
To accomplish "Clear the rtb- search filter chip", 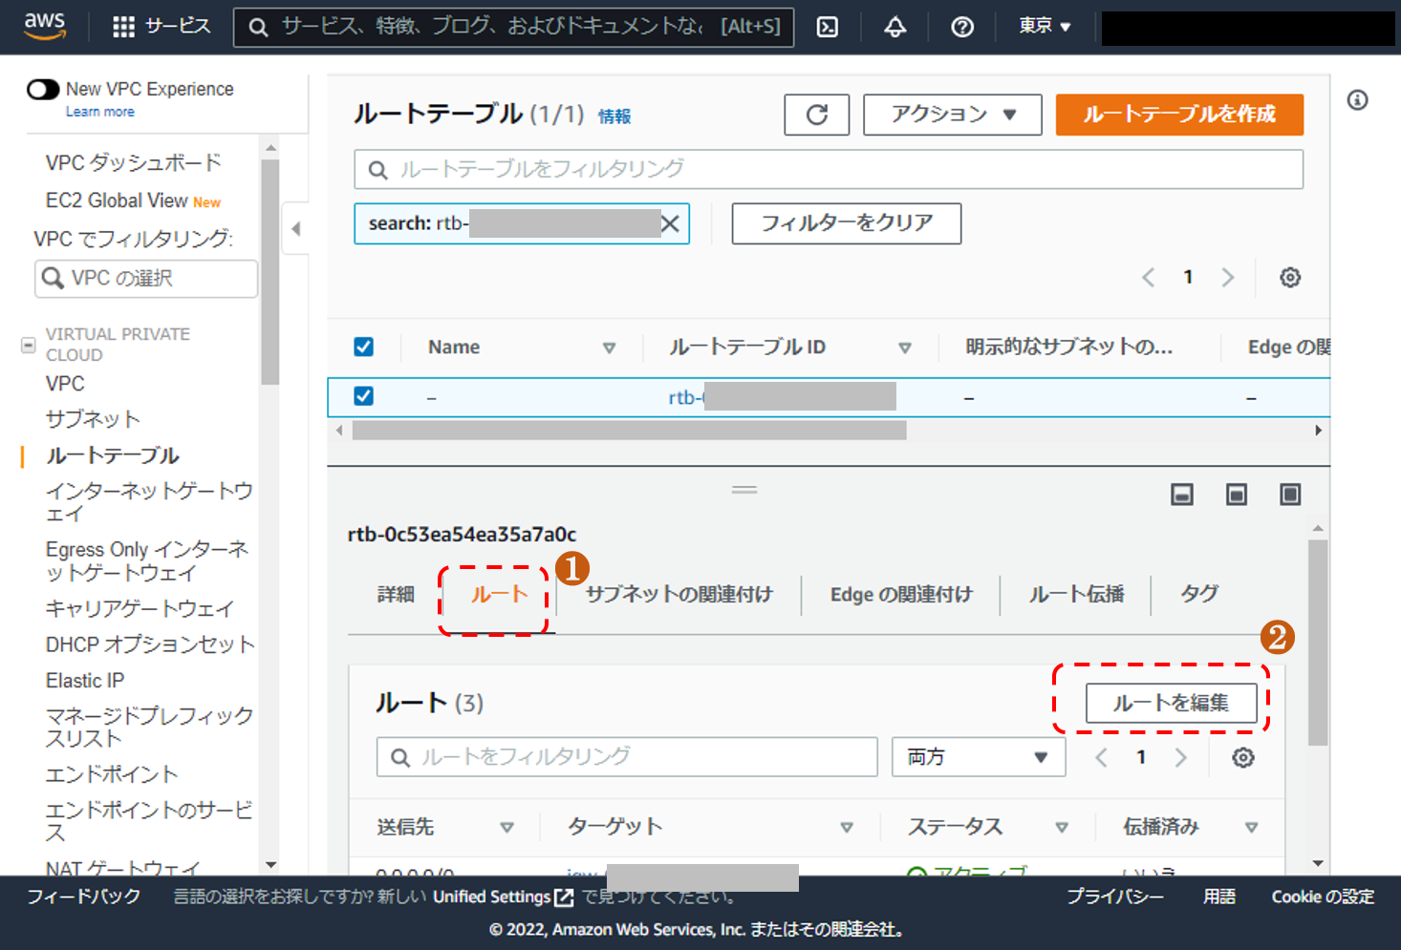I will pos(671,223).
